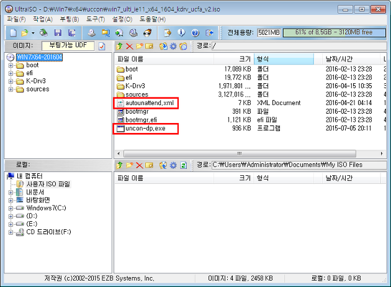Click the Open CD/DVD green arrow toolbar icon
This screenshot has width=391, height=287.
43,33
